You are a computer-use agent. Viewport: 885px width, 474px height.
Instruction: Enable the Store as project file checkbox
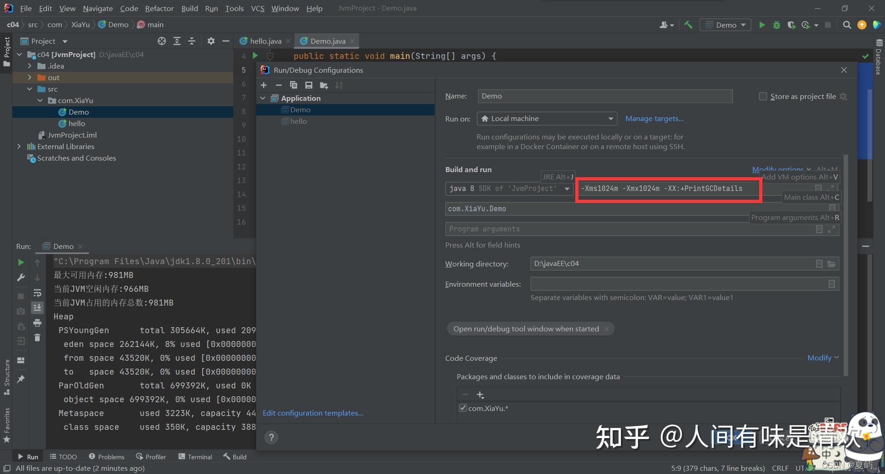coord(763,96)
